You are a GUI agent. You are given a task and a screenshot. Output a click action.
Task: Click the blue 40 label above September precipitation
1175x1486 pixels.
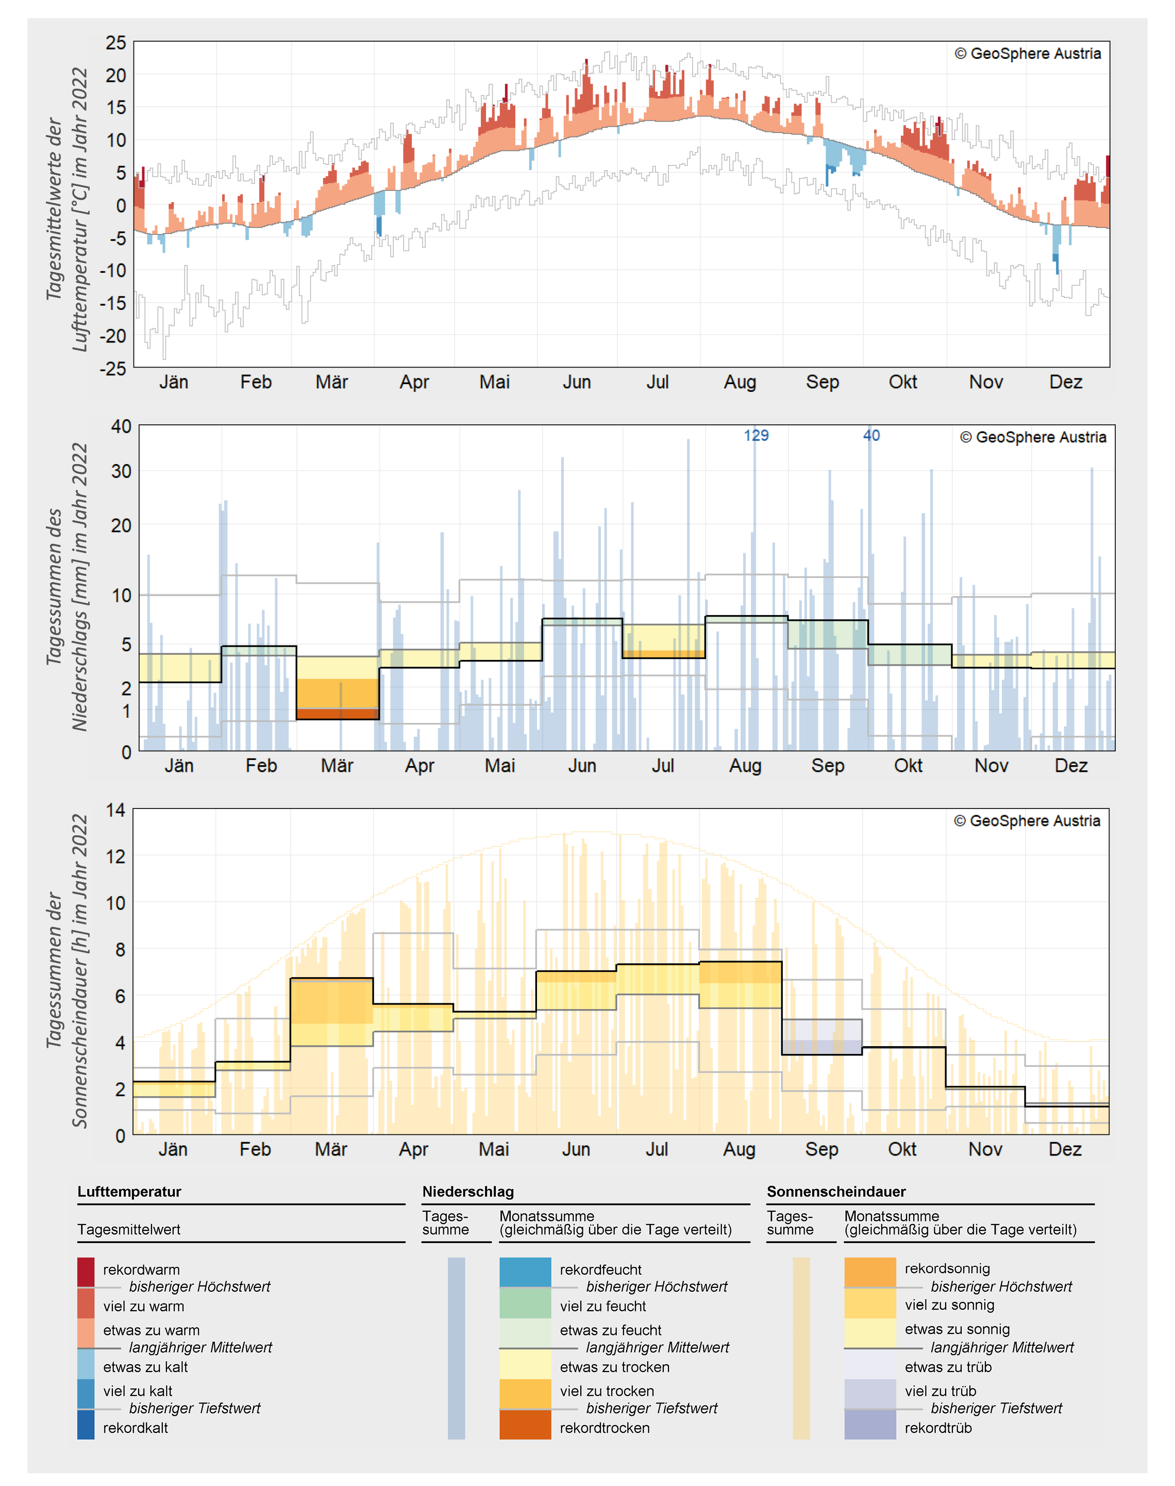pos(871,435)
